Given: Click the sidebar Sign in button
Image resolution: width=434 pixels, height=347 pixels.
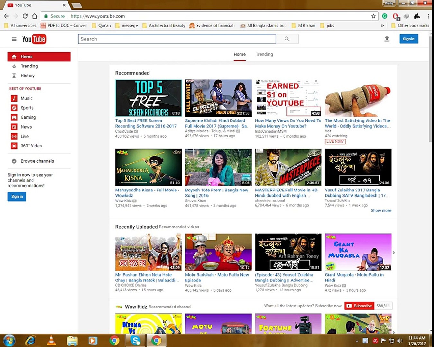Looking at the screenshot, I should [17, 197].
